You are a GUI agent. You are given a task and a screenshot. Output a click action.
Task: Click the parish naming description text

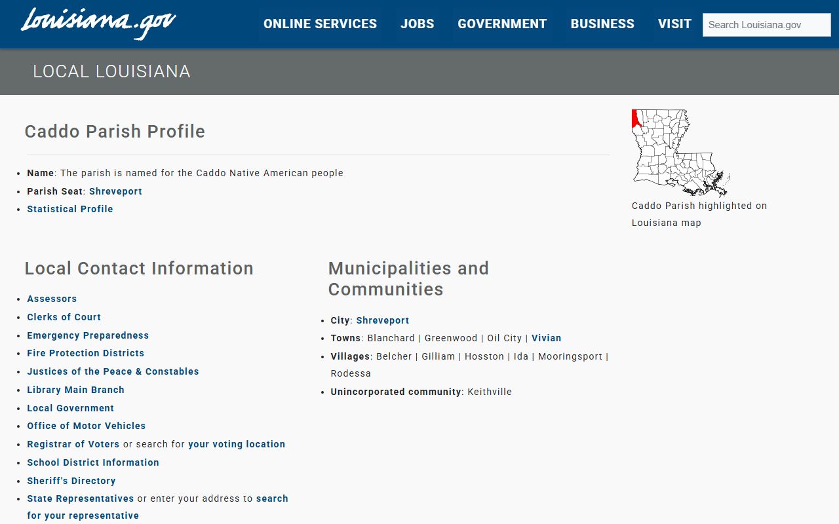[202, 173]
